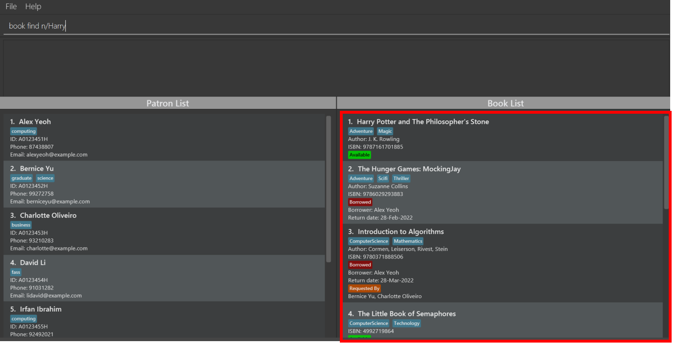674x344 pixels.
Task: Click the science tag under Bernice Yu
Action: point(45,178)
